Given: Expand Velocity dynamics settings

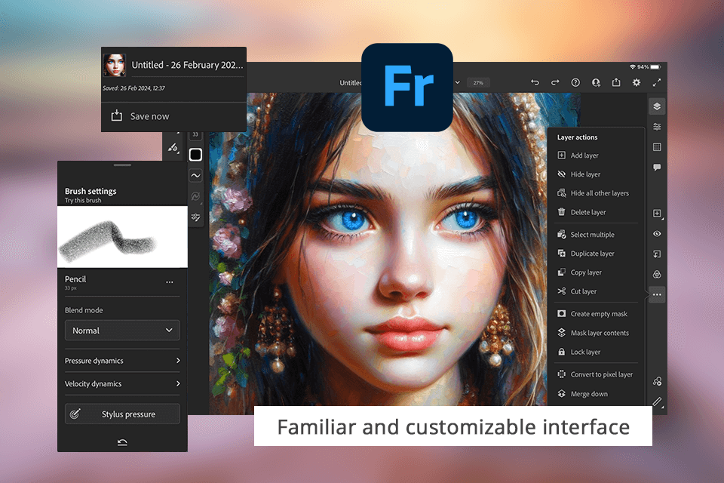Looking at the screenshot, I should click(122, 383).
